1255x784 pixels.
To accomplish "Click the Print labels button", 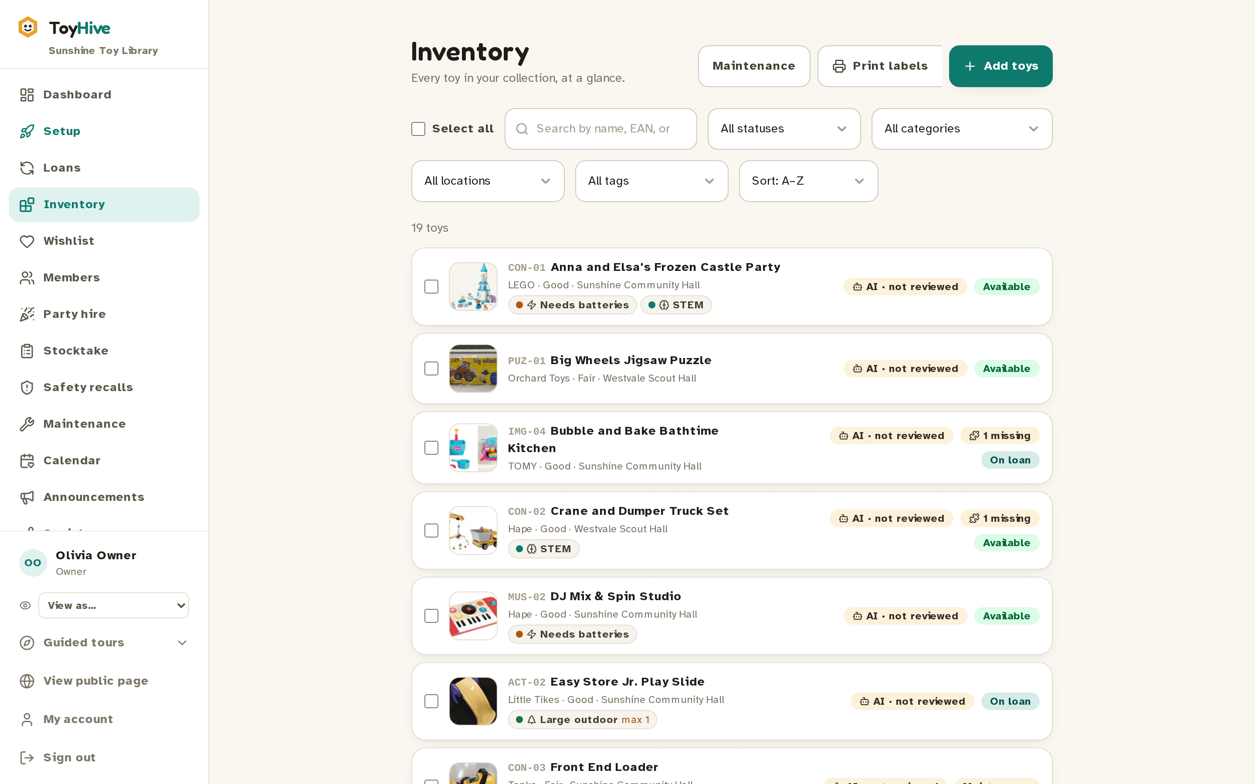I will (x=880, y=66).
